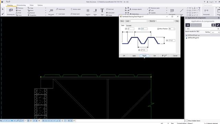Click the Undo arrow icon

coord(7,2)
